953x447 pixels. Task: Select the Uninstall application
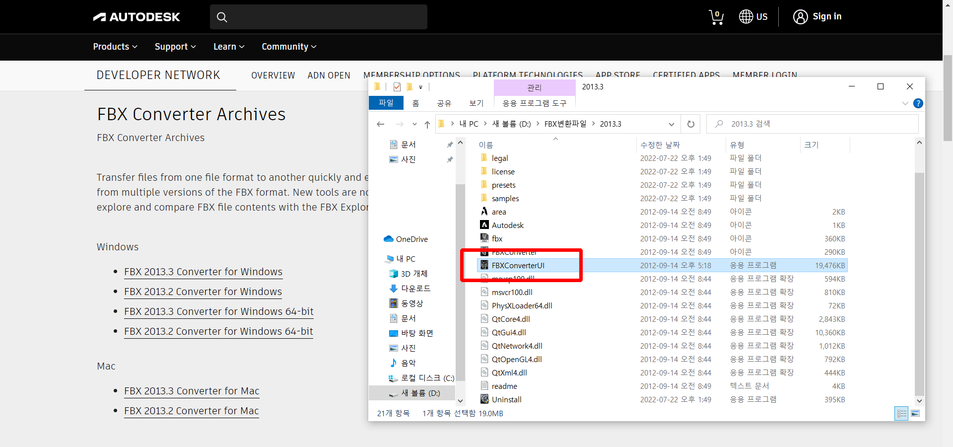506,399
